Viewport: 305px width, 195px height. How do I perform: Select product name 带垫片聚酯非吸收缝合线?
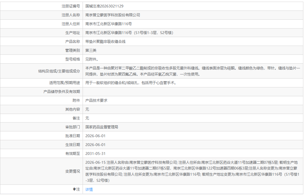pos(105,41)
